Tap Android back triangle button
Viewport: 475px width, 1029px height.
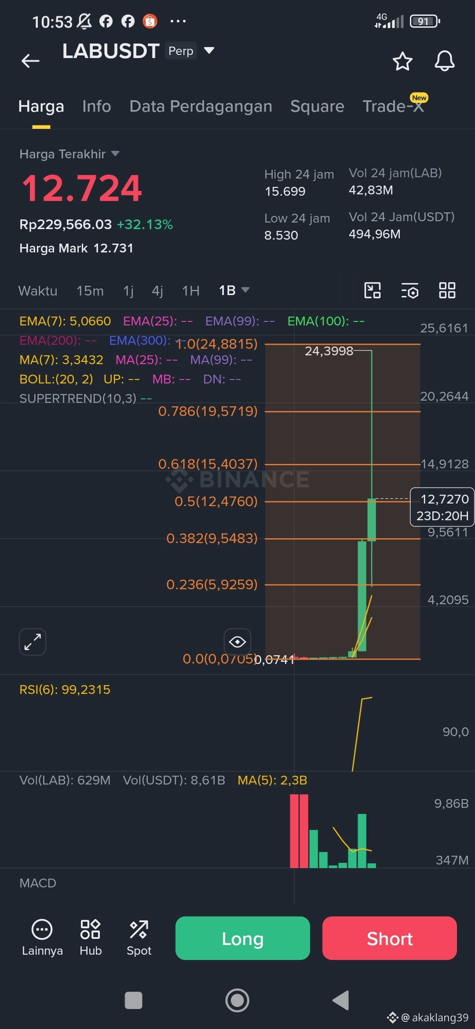coord(341,1000)
